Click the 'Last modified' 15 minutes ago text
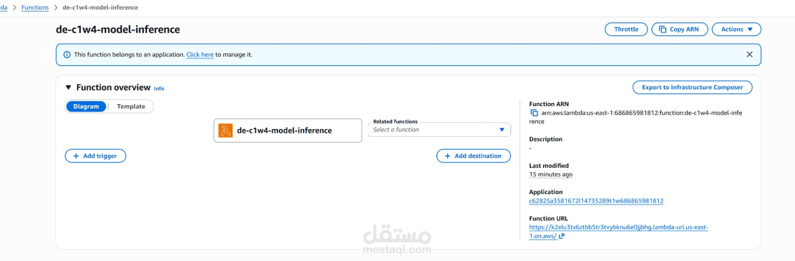Viewport: 795px width, 261px height. point(551,175)
